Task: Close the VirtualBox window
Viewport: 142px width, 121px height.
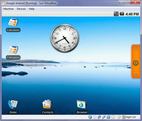Action: 136,2
